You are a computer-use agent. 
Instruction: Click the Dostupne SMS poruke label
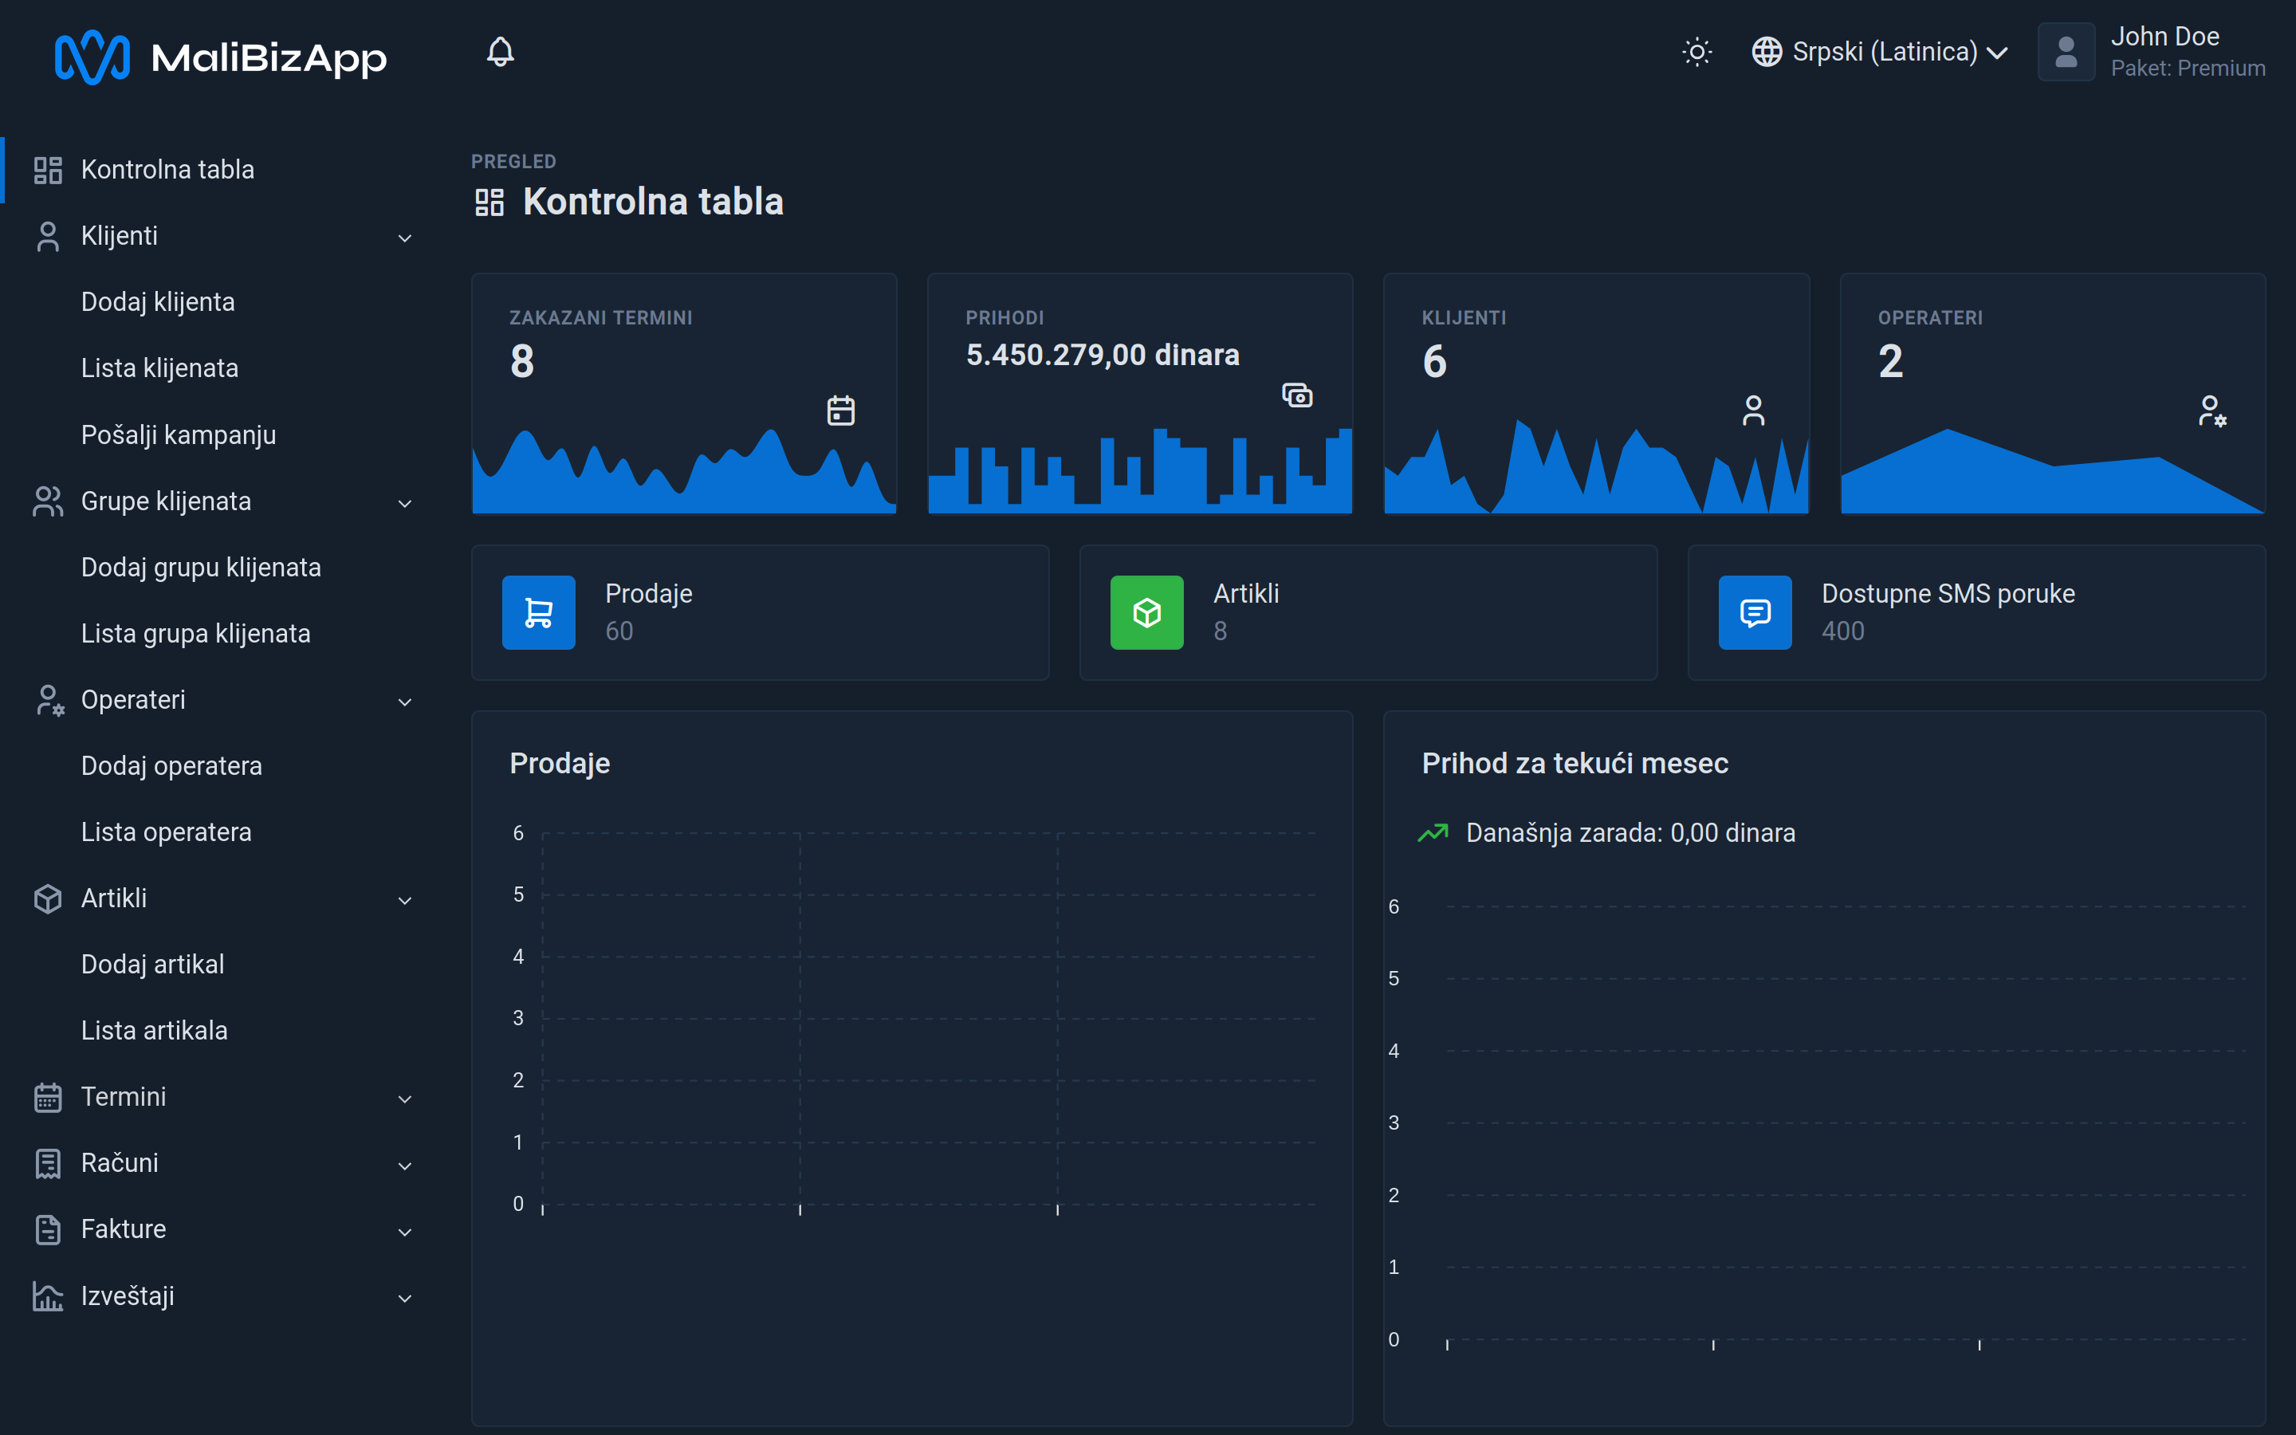[1948, 594]
